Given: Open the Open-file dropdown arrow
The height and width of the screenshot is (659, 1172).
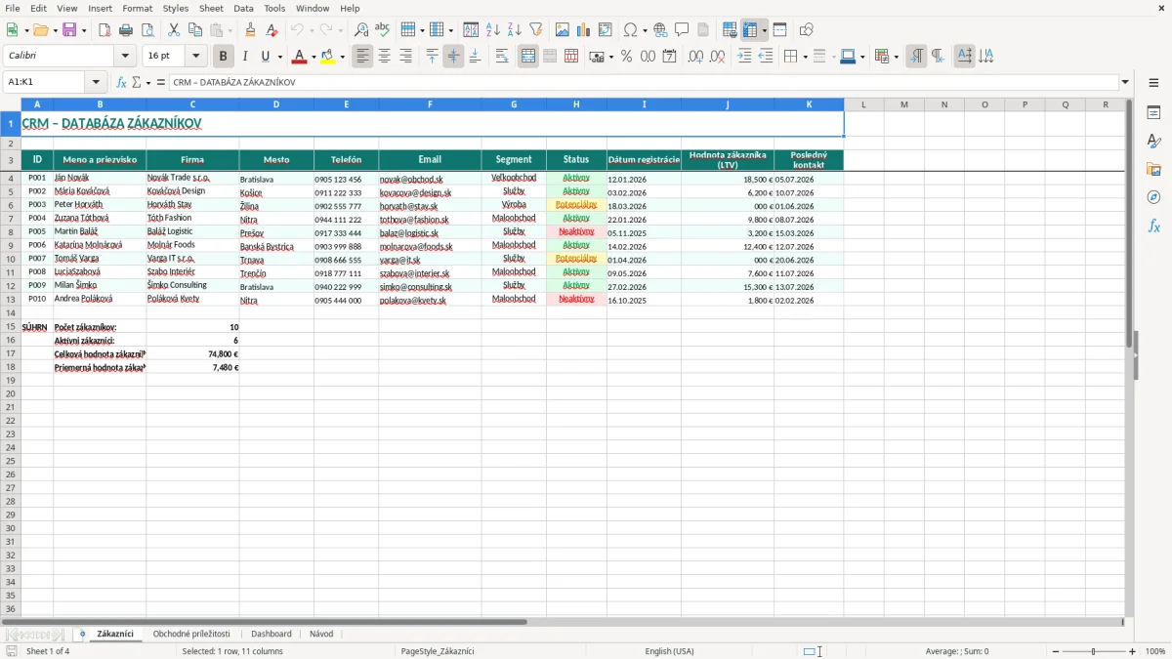Looking at the screenshot, I should tap(56, 30).
